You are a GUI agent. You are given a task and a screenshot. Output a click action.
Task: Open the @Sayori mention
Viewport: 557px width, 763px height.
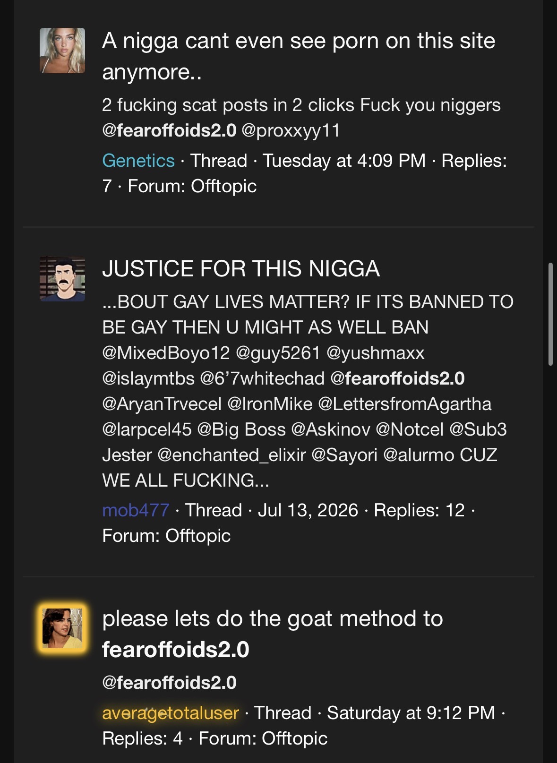(344, 455)
